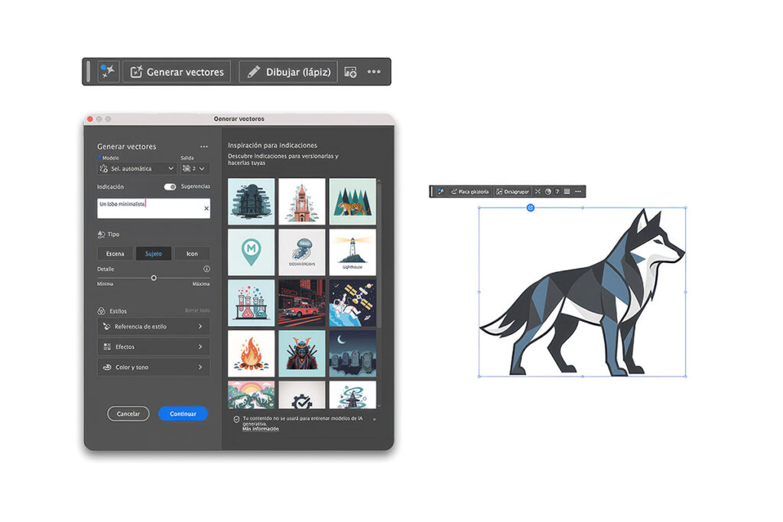This screenshot has width=783, height=522.
Task: Clear the prompt with the X icon
Action: click(206, 208)
